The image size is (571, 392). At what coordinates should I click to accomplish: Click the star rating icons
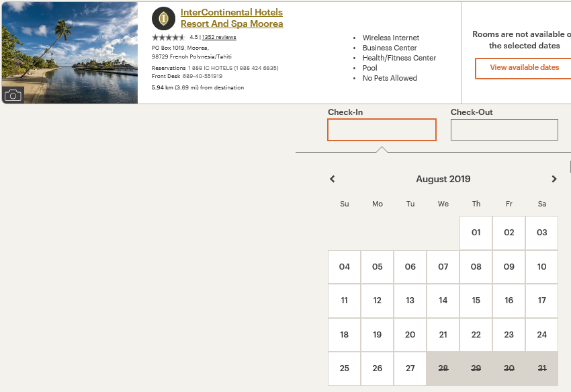point(169,37)
